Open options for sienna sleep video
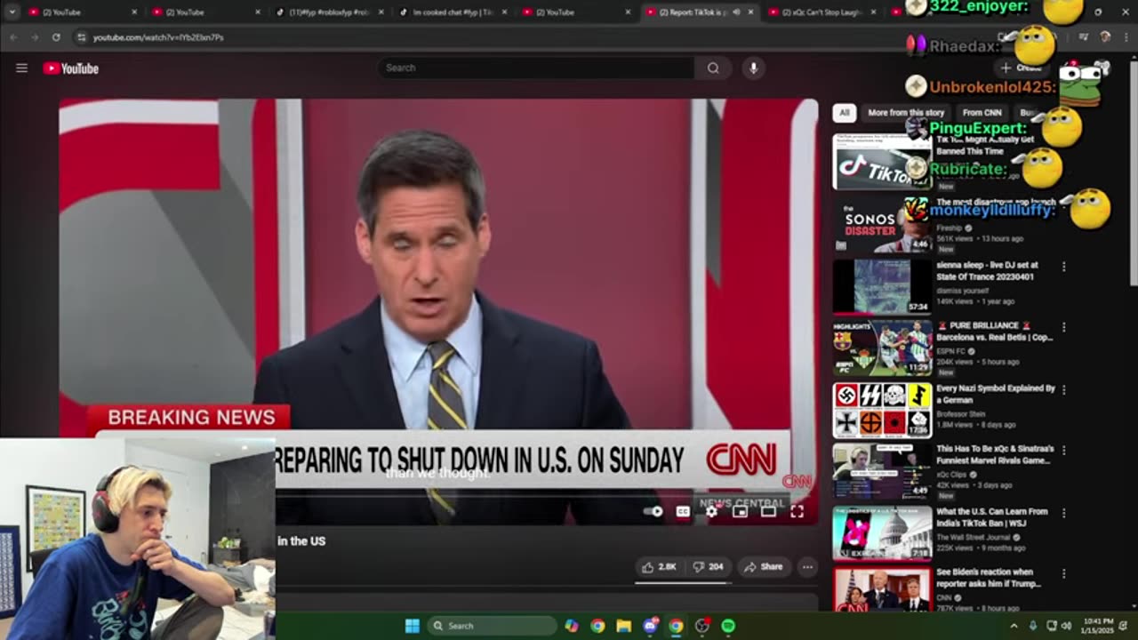Screen dimensions: 1138x640 (1063, 267)
